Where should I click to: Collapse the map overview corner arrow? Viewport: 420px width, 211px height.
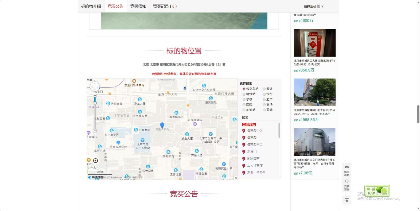236,178
